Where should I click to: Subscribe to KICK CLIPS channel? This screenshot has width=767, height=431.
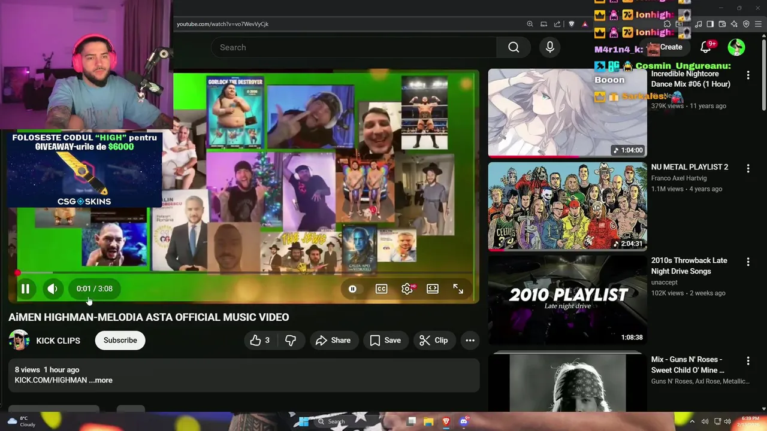point(120,340)
